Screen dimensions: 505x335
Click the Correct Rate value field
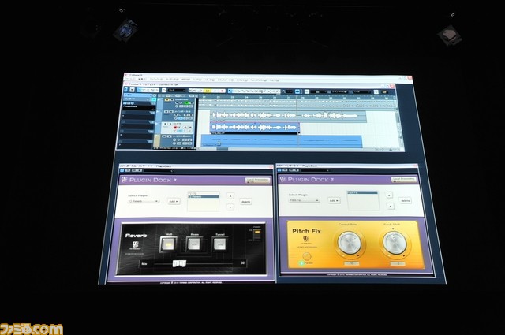tap(351, 263)
